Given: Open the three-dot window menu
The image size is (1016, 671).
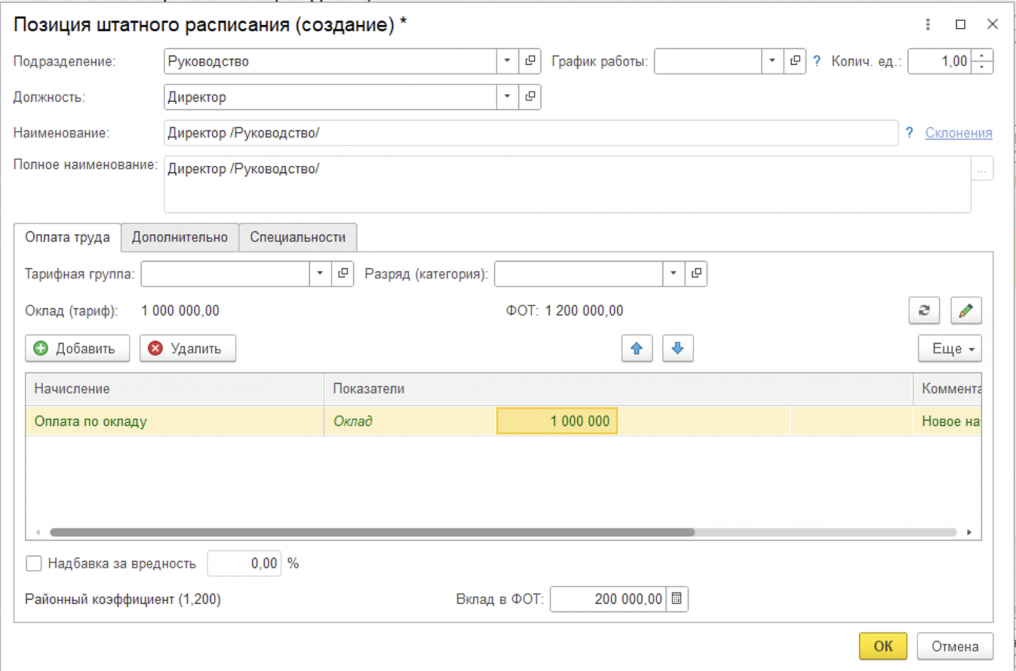Looking at the screenshot, I should pos(928,24).
